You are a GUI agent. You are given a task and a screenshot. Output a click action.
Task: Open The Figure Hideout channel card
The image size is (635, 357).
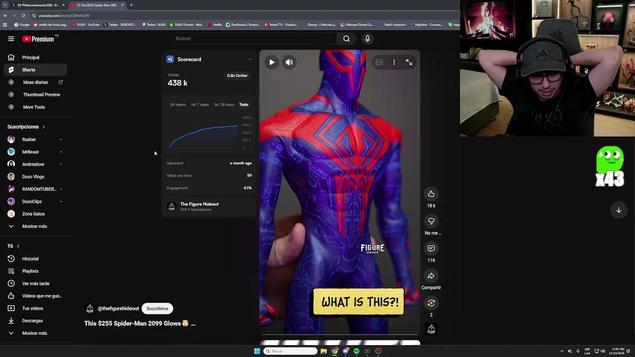tap(208, 206)
